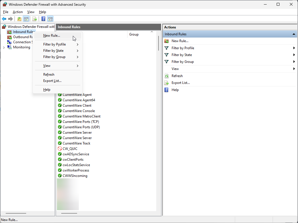Screen dimensions: 298x223
Task: Open the Action menu
Action: click(18, 12)
